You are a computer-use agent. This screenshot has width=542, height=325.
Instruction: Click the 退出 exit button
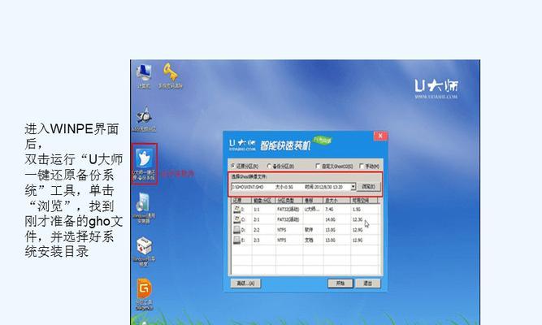tap(368, 284)
